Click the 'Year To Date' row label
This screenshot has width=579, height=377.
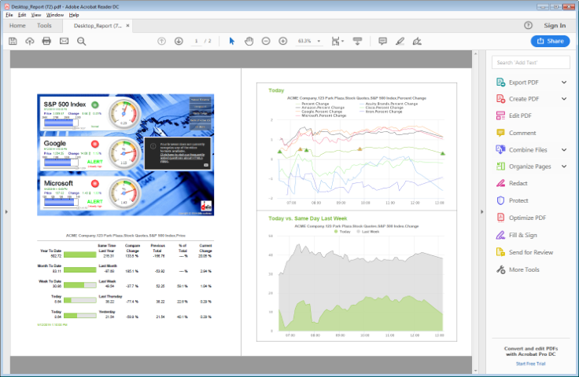(x=50, y=251)
